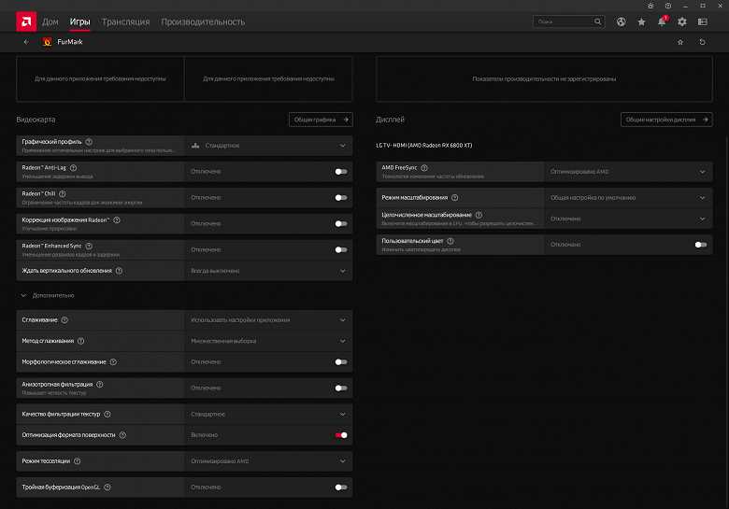Open settings gear icon
729x509 pixels.
tap(682, 21)
